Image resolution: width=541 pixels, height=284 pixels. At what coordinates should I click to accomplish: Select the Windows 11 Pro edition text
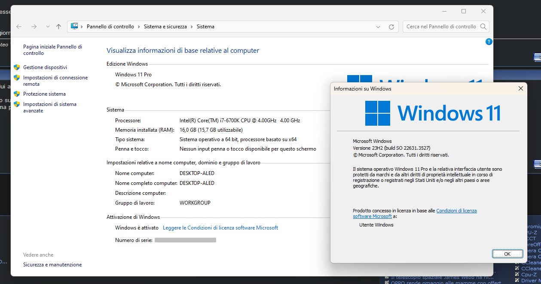click(133, 75)
